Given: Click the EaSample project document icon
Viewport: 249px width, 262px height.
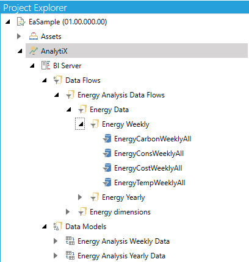Looking at the screenshot, I should click(21, 22).
